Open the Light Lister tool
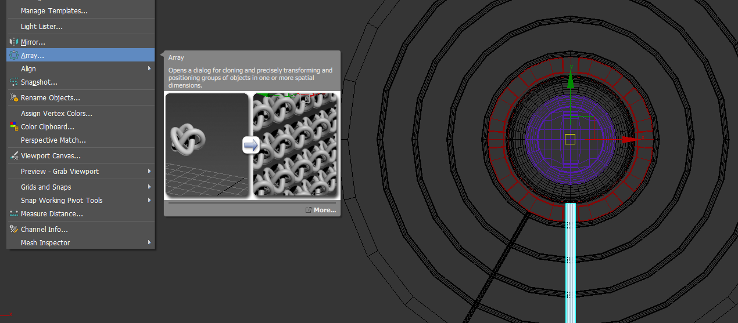 click(x=80, y=26)
